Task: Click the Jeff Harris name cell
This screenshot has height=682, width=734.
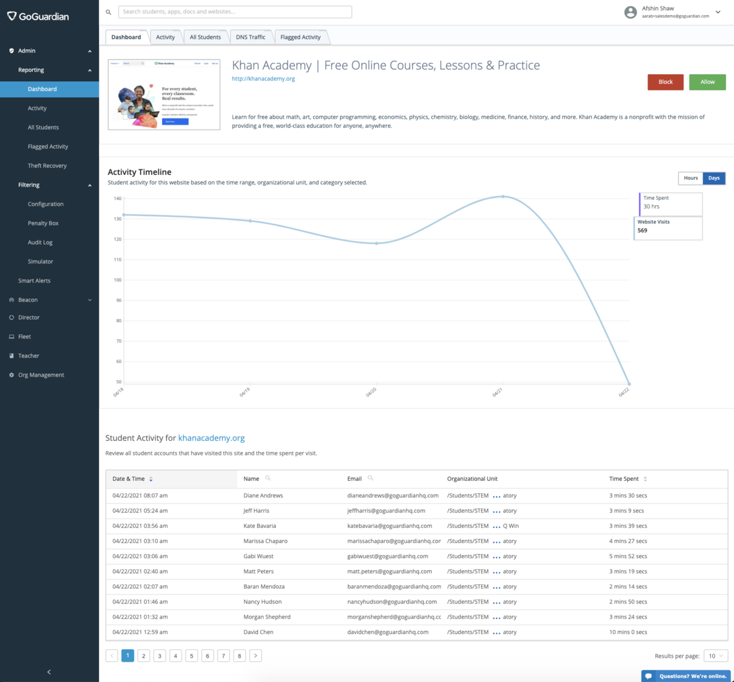Action: point(256,510)
